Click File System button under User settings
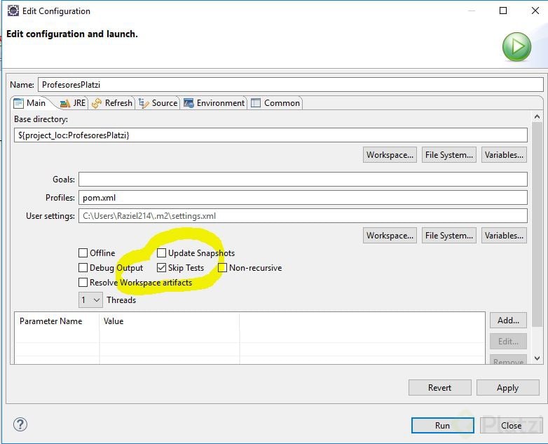 [x=449, y=236]
